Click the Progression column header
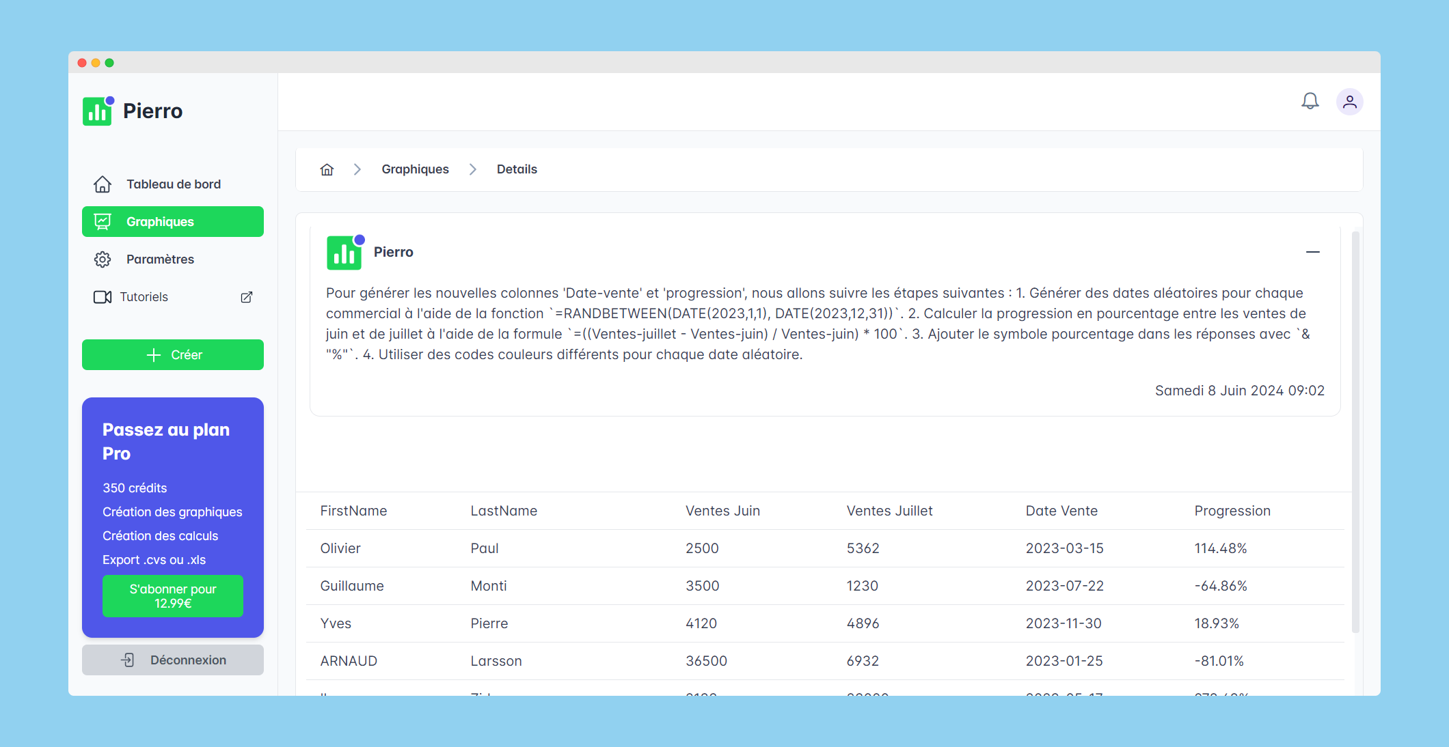 click(1232, 511)
